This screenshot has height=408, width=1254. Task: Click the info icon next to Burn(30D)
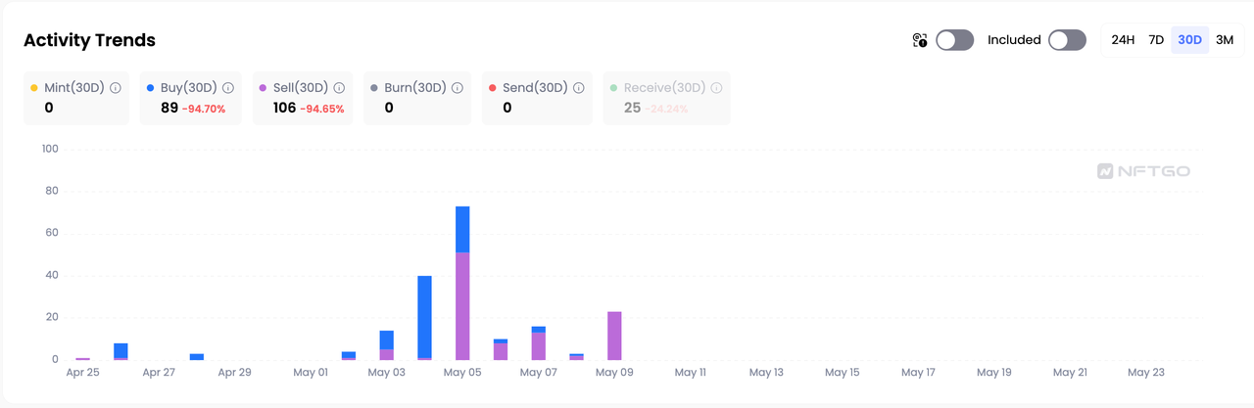458,87
